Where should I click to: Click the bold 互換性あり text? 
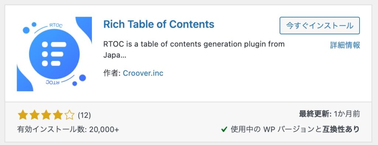pyautogui.click(x=341, y=130)
